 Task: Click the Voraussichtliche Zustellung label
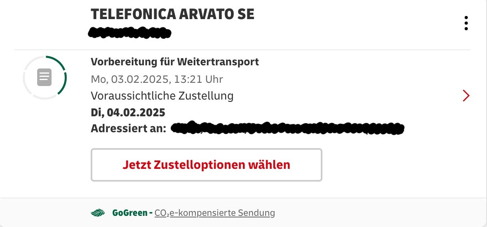click(x=162, y=96)
